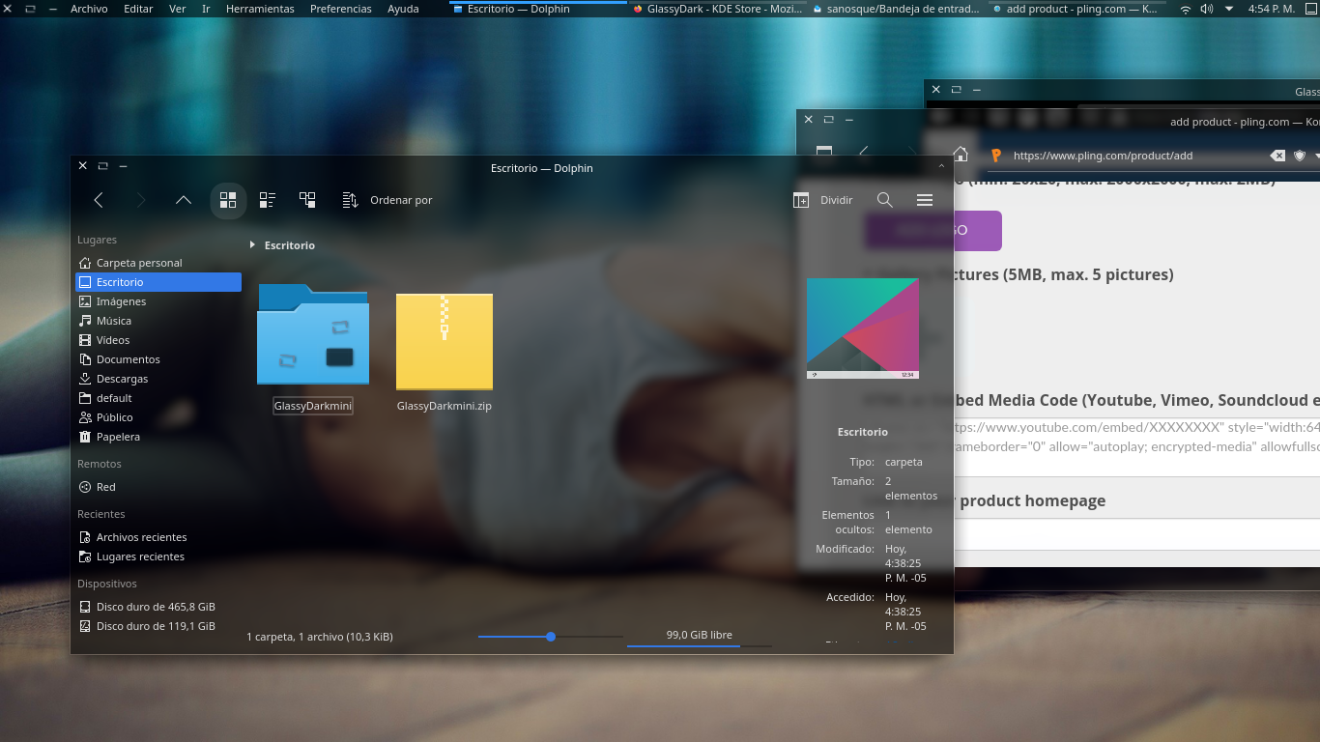Open the Editar menu
The width and height of the screenshot is (1320, 742).
138,9
